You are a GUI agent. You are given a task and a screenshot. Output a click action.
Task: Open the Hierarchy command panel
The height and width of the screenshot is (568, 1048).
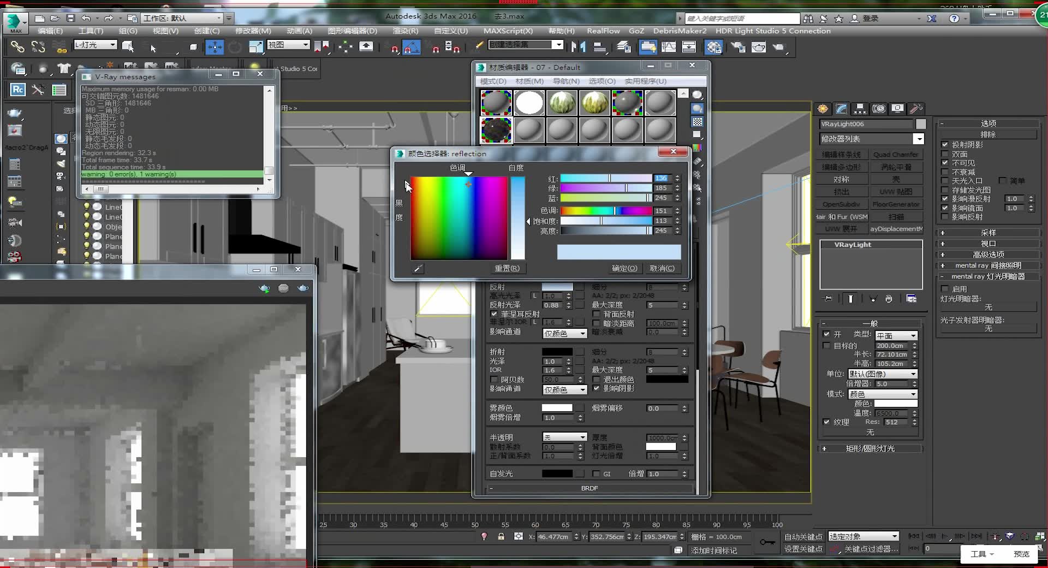click(x=860, y=109)
